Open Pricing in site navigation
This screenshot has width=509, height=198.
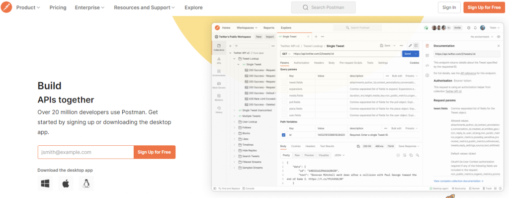(x=58, y=7)
